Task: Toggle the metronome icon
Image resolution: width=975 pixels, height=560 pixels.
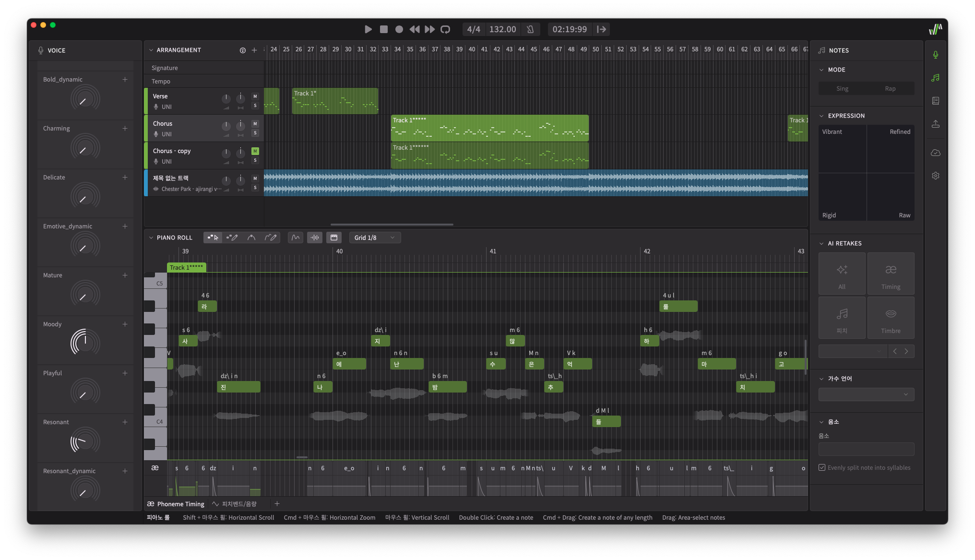Action: click(530, 29)
